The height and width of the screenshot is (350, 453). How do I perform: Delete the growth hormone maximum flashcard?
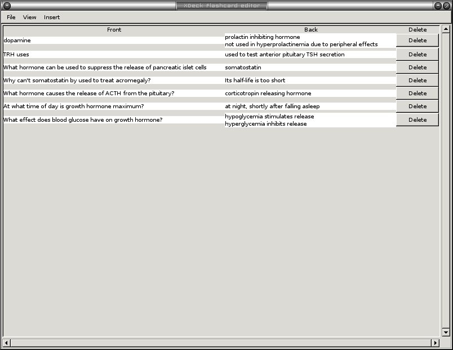[417, 107]
